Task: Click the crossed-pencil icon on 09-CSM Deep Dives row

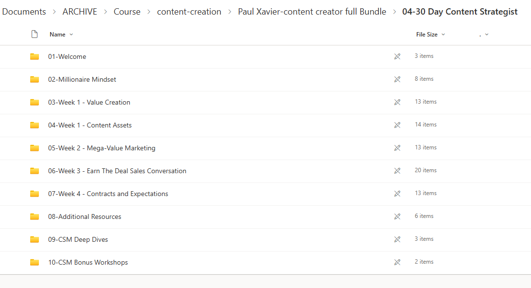Action: click(x=397, y=239)
